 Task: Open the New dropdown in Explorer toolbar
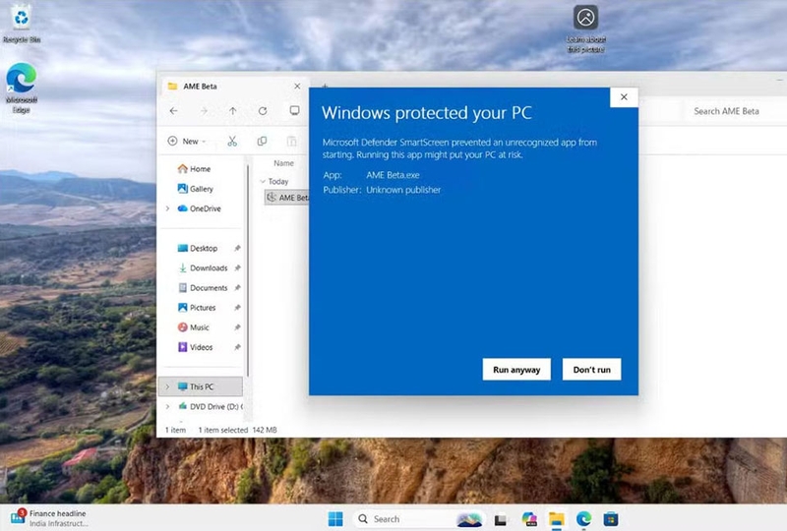[187, 141]
